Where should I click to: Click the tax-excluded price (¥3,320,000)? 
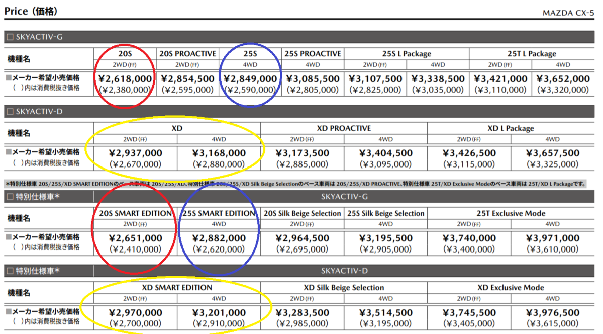tap(563, 90)
